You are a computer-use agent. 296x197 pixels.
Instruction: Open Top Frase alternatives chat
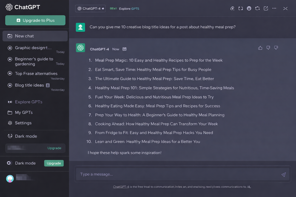coord(36,74)
